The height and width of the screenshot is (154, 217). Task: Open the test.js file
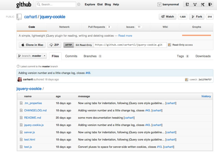(28, 147)
